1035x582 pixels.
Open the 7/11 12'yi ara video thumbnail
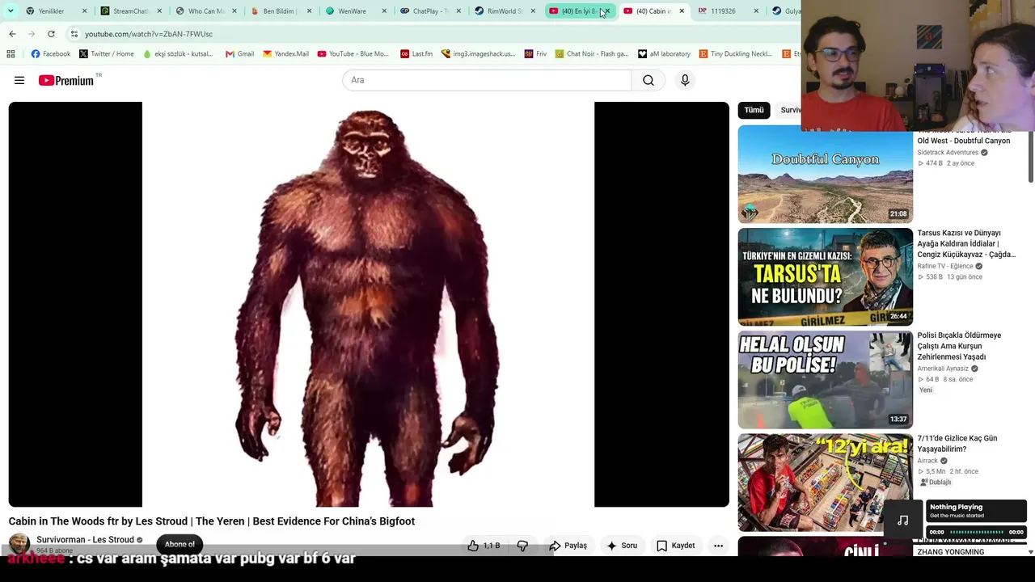coord(825,483)
